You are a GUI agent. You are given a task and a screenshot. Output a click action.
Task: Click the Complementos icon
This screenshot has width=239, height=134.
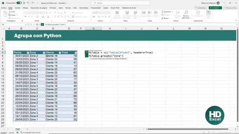[198, 13]
